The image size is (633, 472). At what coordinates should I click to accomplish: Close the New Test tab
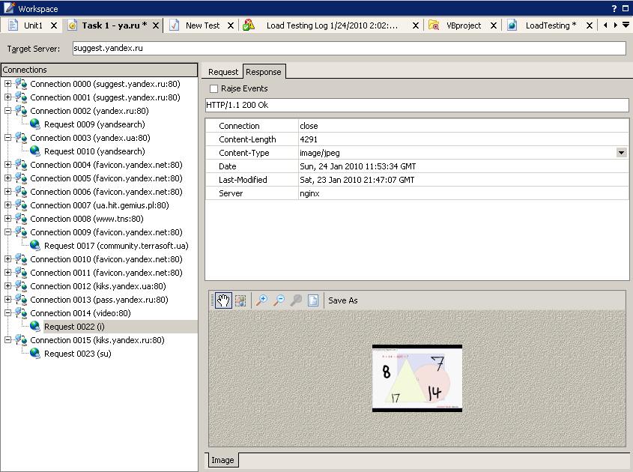click(231, 25)
